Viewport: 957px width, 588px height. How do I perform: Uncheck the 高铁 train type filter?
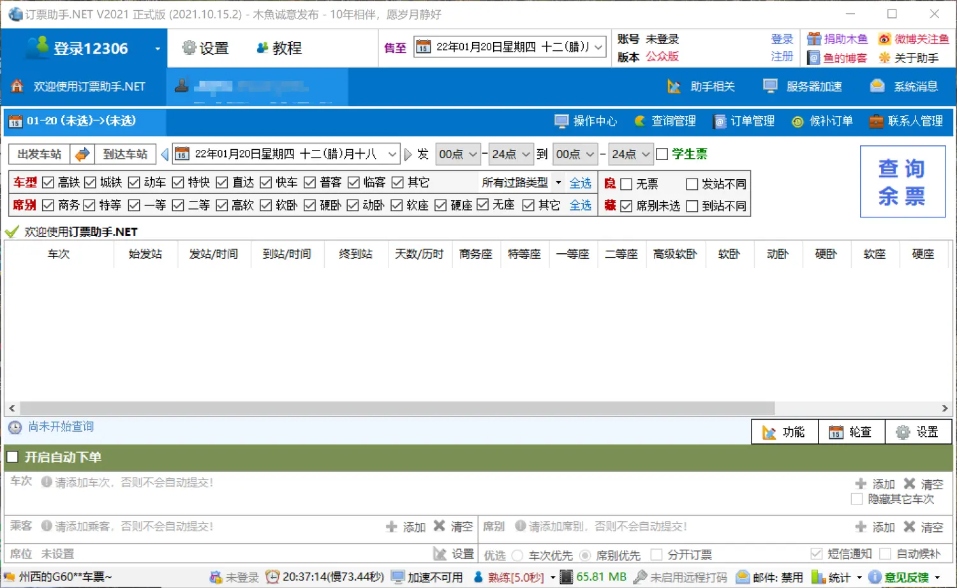pos(48,182)
